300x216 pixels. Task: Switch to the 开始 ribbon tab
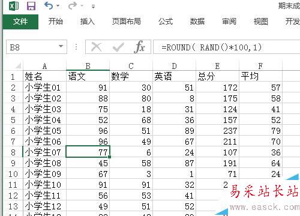coord(56,22)
